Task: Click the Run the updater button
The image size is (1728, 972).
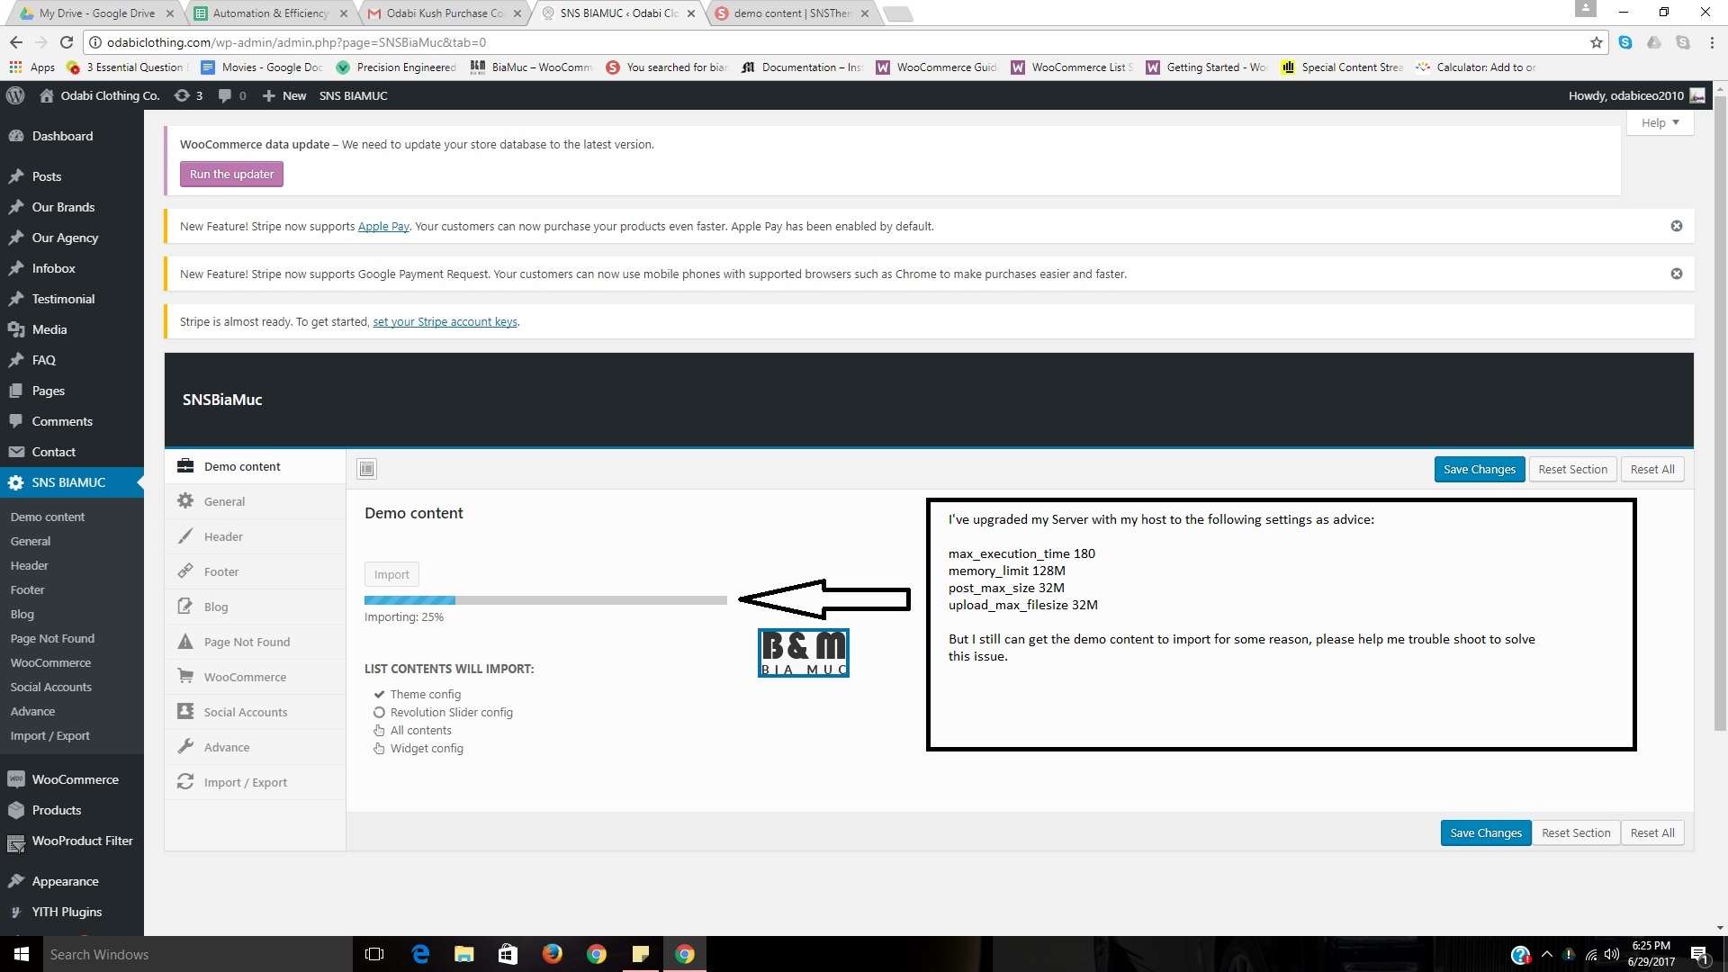Action: (231, 174)
